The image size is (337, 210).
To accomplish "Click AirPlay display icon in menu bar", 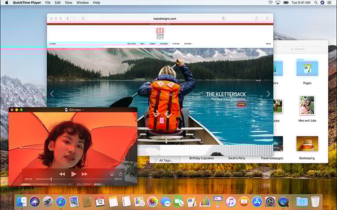I will (x=278, y=3).
